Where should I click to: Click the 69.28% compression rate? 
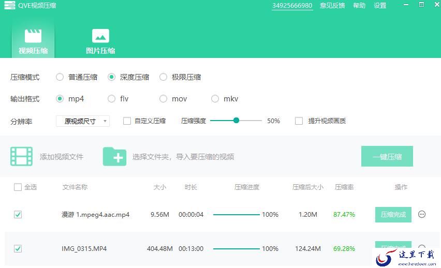pos(344,248)
